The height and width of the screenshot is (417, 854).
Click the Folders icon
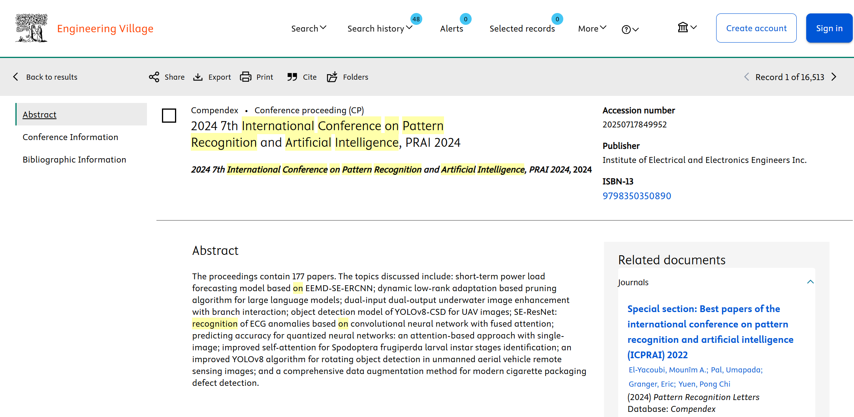coord(332,77)
